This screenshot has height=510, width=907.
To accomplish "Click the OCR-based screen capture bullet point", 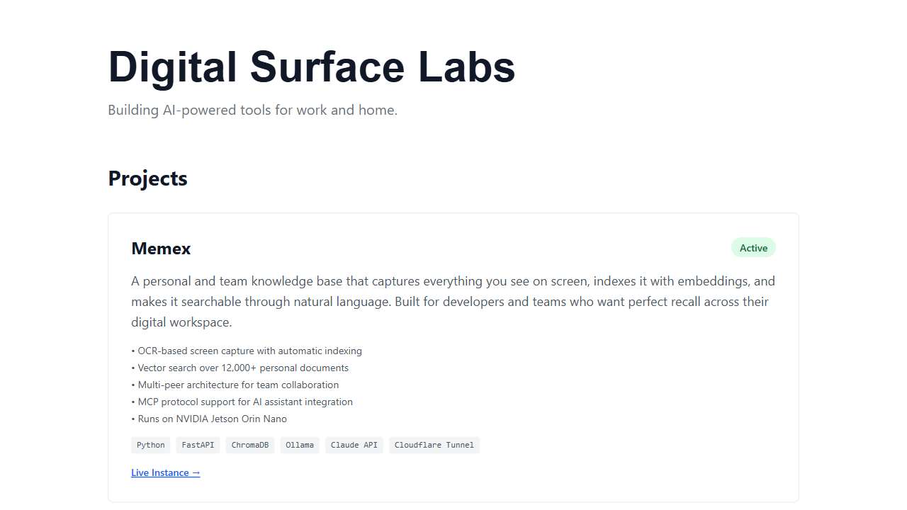I will pyautogui.click(x=247, y=351).
